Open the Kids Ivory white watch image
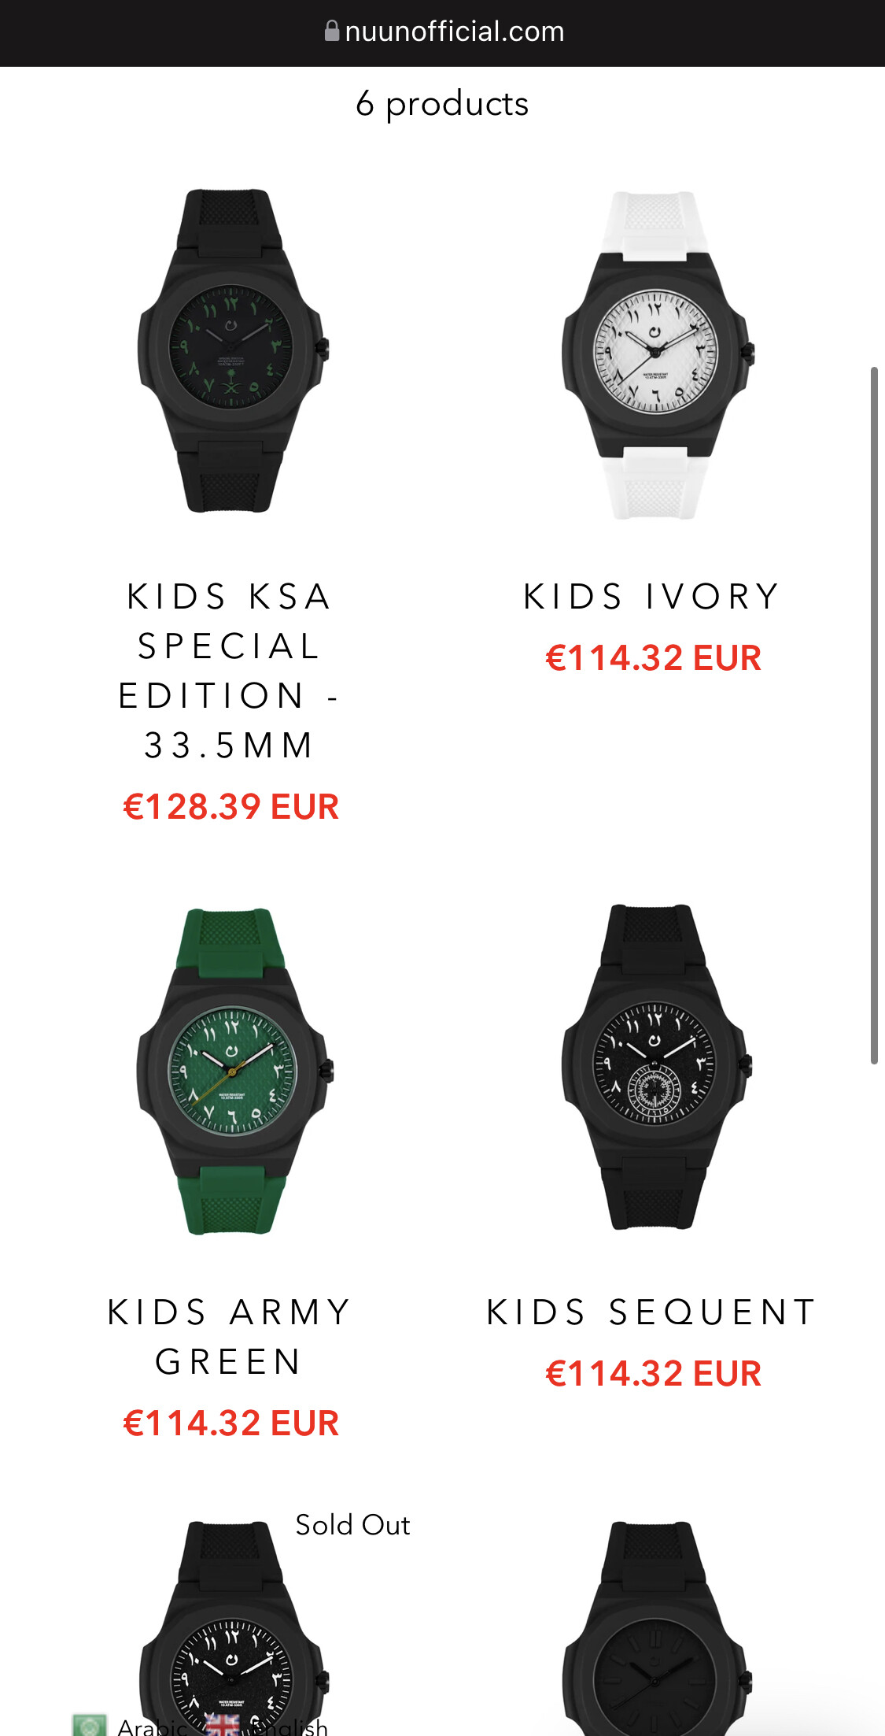 tap(656, 355)
